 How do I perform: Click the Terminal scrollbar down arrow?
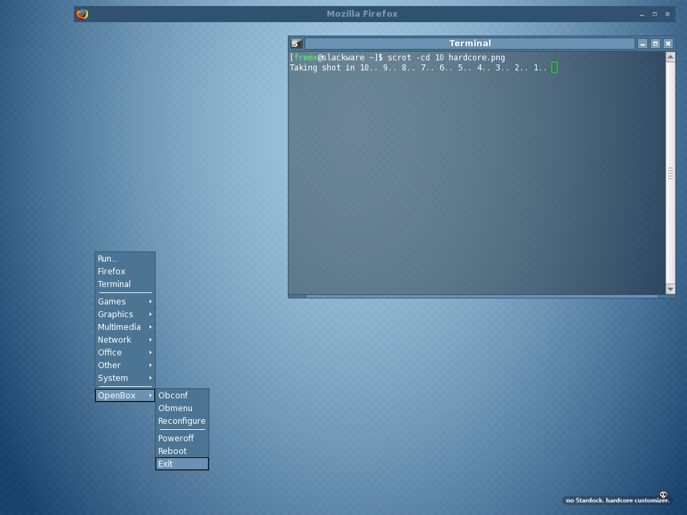[x=670, y=289]
